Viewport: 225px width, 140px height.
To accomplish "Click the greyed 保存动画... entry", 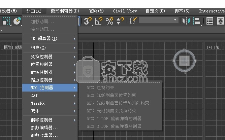I will [50, 30].
